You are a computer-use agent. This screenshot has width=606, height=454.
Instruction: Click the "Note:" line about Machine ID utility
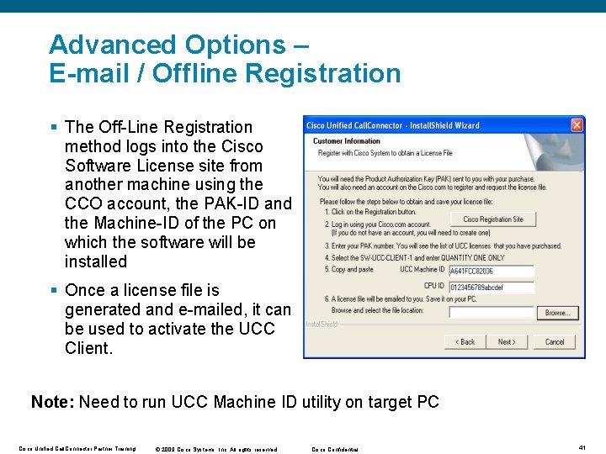click(x=235, y=402)
